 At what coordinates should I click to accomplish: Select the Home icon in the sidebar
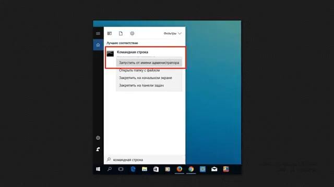tap(98, 45)
